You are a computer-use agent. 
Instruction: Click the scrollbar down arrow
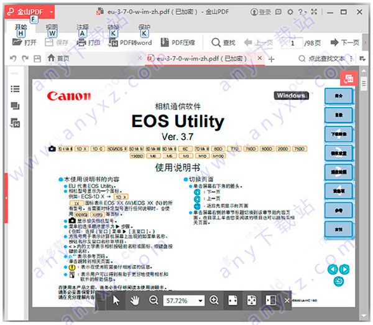(364, 316)
